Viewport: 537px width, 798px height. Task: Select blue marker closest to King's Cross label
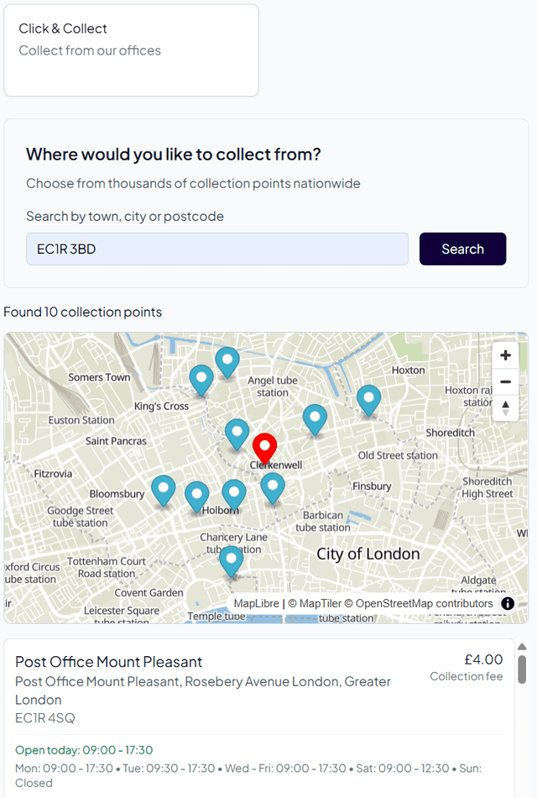point(201,379)
